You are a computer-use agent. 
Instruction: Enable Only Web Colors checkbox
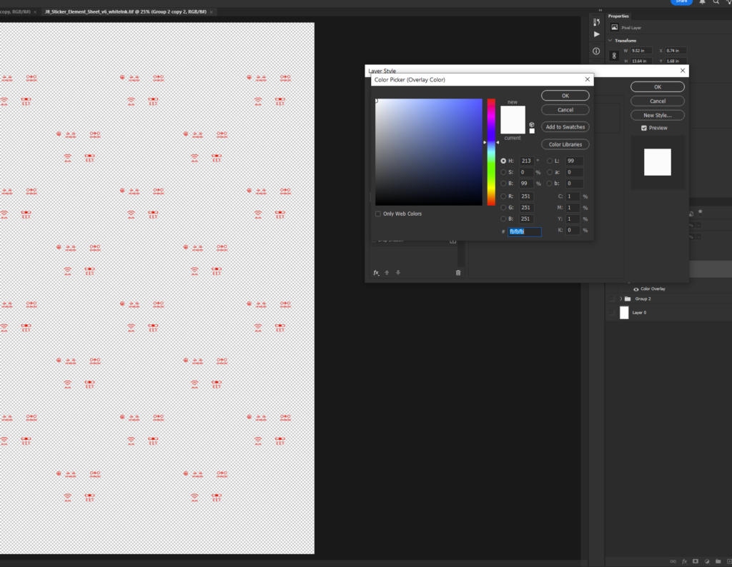378,214
